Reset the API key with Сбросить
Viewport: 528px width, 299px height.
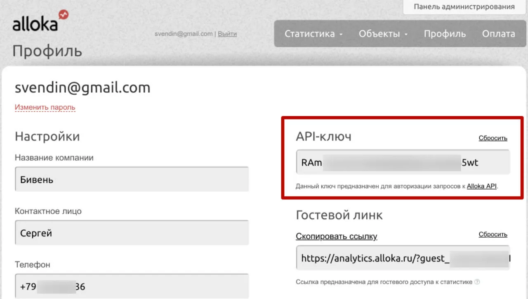pos(493,138)
